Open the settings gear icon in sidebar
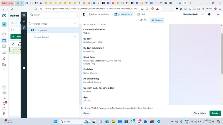Screen dimensions: 223x125 coord(4,98)
